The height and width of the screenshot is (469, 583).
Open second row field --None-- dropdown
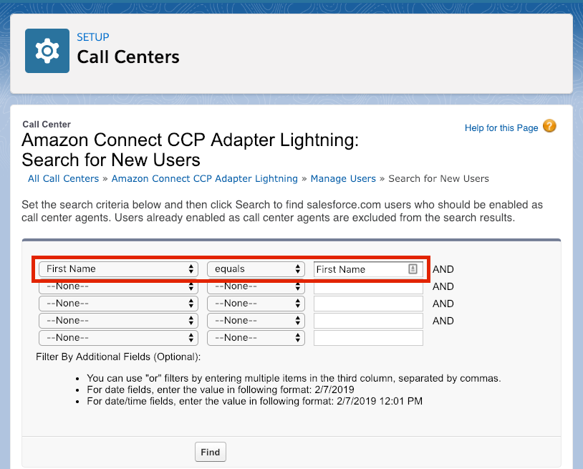pos(118,287)
